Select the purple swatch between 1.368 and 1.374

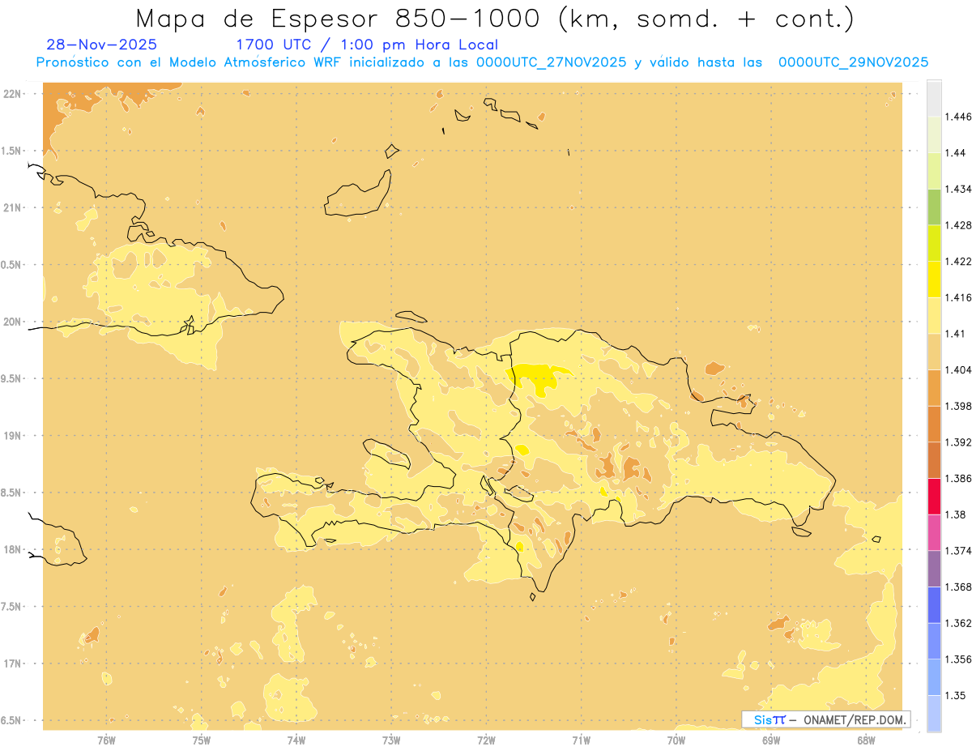(934, 569)
